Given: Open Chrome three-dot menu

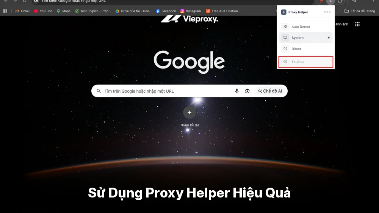Looking at the screenshot, I should [373, 1].
